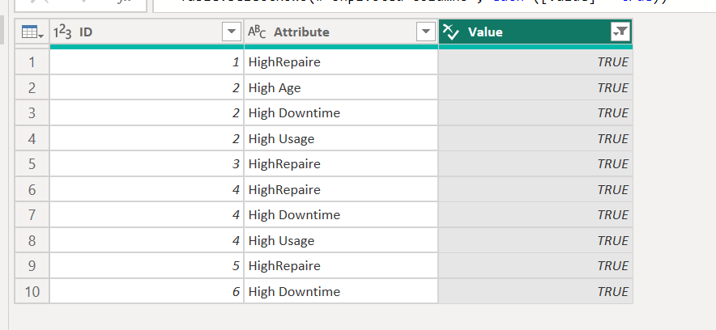Click the Attribute column text type icon

(257, 32)
